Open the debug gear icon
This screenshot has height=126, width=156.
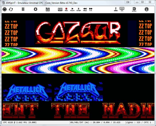[x=134, y=9]
